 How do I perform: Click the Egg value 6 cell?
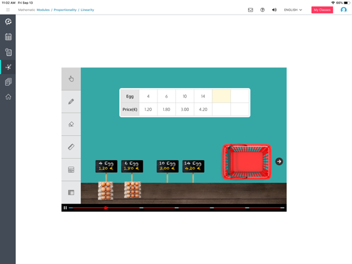tap(166, 96)
